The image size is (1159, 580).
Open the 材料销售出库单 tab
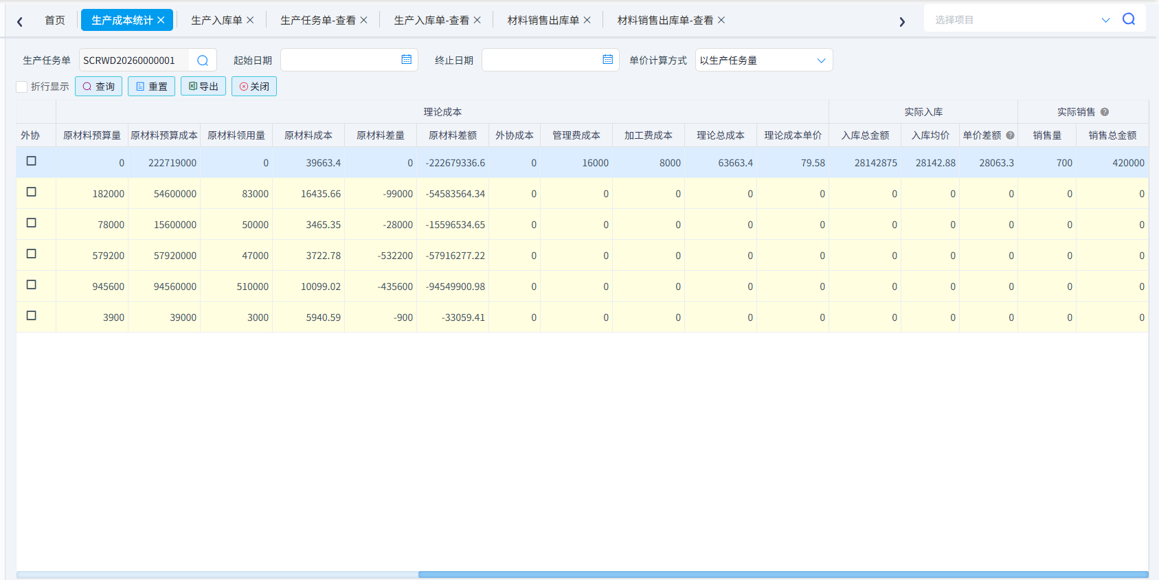coord(543,20)
